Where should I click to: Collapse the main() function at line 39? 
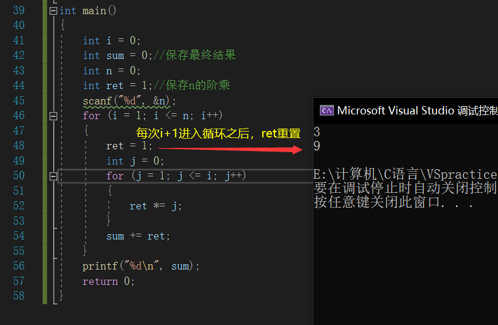coord(53,11)
